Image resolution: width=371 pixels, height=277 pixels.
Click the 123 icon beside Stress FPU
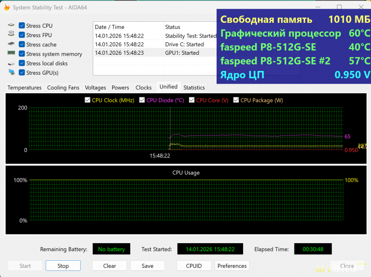[11, 35]
